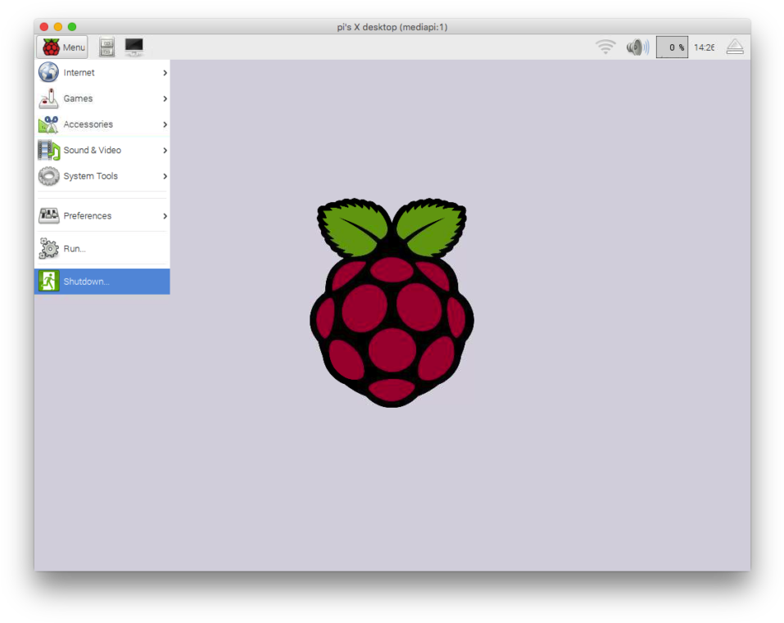This screenshot has height=623, width=784.
Task: Select Run... from the menu
Action: point(102,248)
